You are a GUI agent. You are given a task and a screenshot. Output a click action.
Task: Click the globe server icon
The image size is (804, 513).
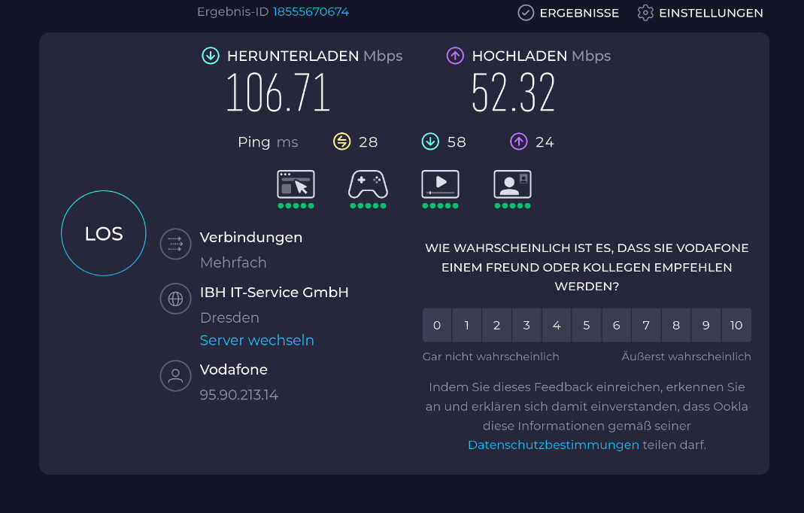pos(176,299)
